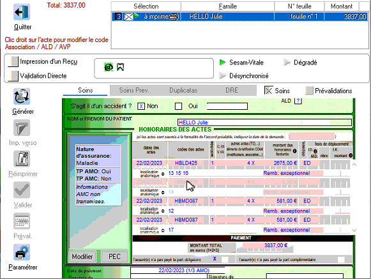The height and width of the screenshot is (279, 371).
Task: Click localisation anatomique dot for tooth 12
Action: [x=163, y=211]
